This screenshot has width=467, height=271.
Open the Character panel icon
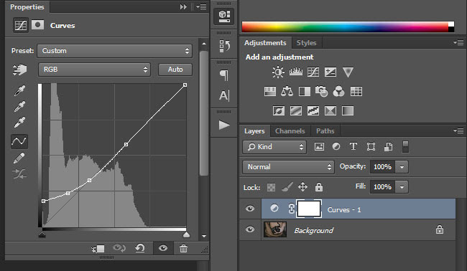[224, 95]
